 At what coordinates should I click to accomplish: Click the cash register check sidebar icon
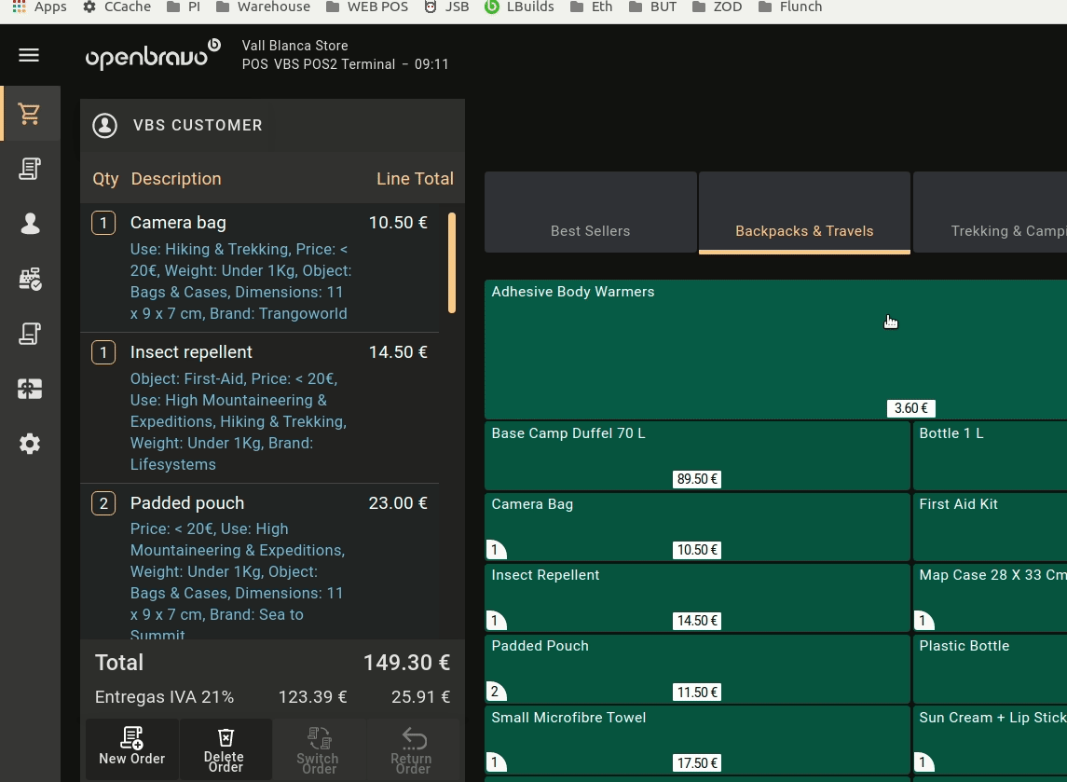point(30,279)
